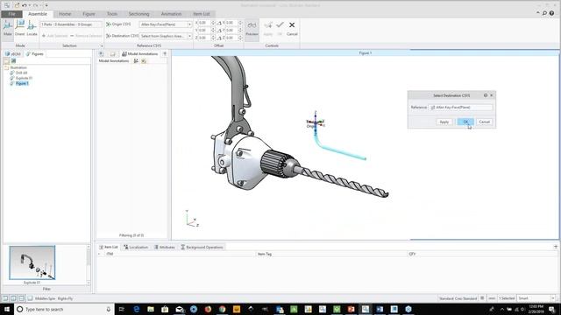Open the Localization lower tab
The width and height of the screenshot is (561, 315).
pos(136,247)
